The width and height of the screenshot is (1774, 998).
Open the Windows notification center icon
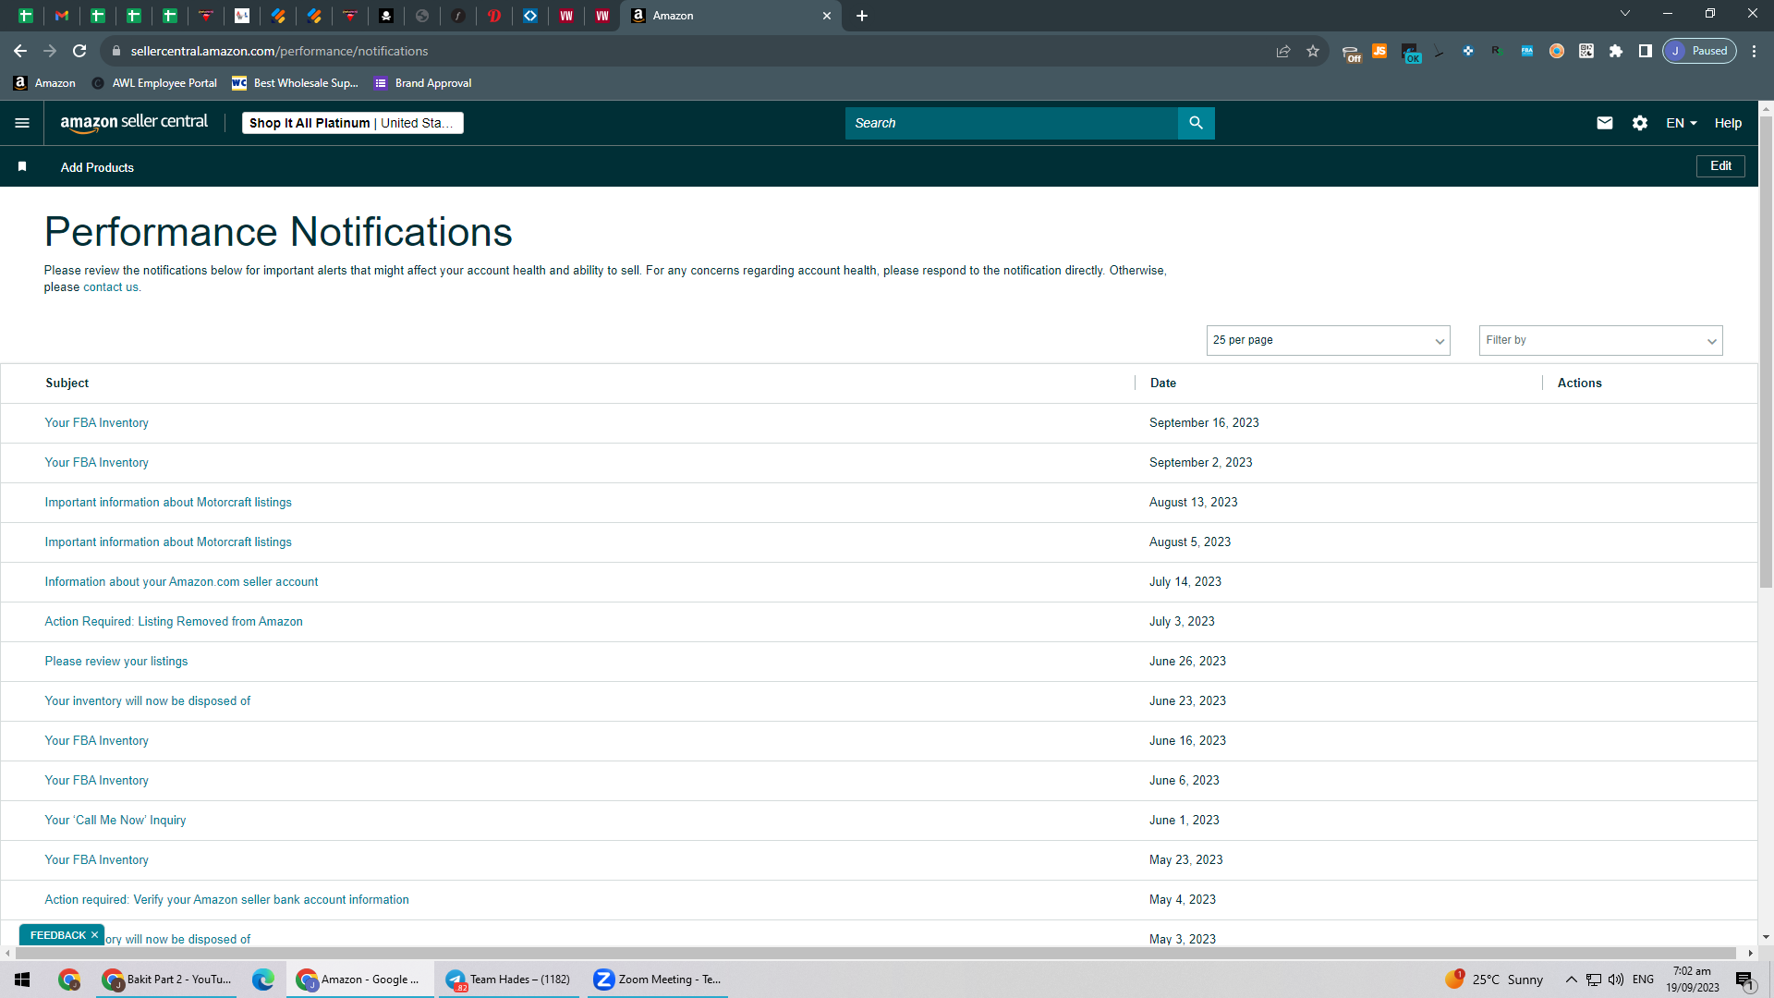[x=1744, y=980]
